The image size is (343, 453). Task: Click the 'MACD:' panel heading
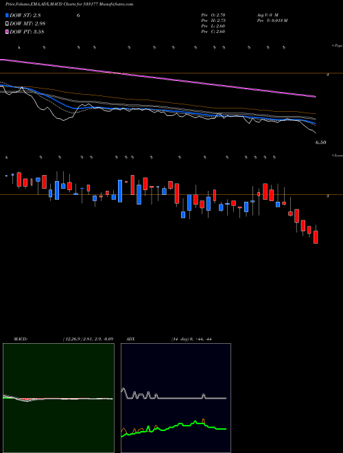tap(21, 339)
